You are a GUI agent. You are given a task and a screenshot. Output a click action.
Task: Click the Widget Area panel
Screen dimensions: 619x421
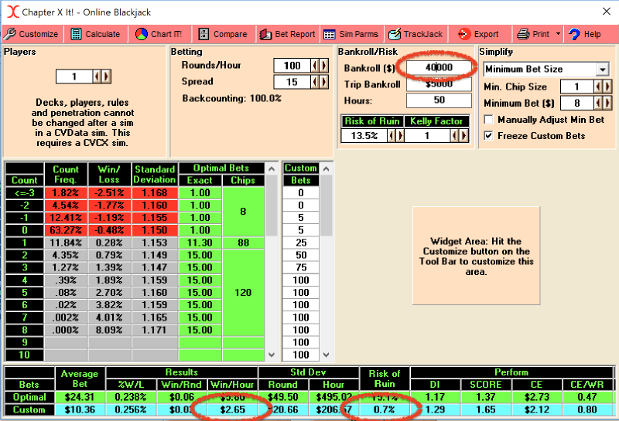[x=476, y=256]
